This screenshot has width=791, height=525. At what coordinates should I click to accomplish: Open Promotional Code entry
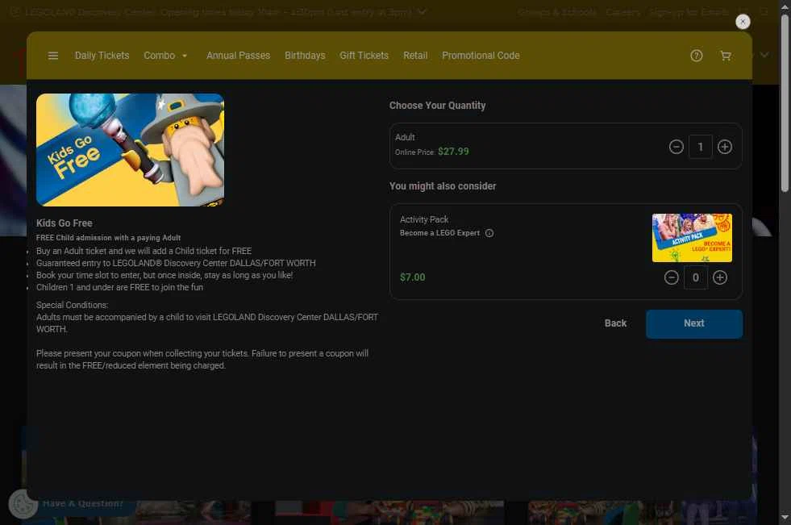tap(481, 56)
